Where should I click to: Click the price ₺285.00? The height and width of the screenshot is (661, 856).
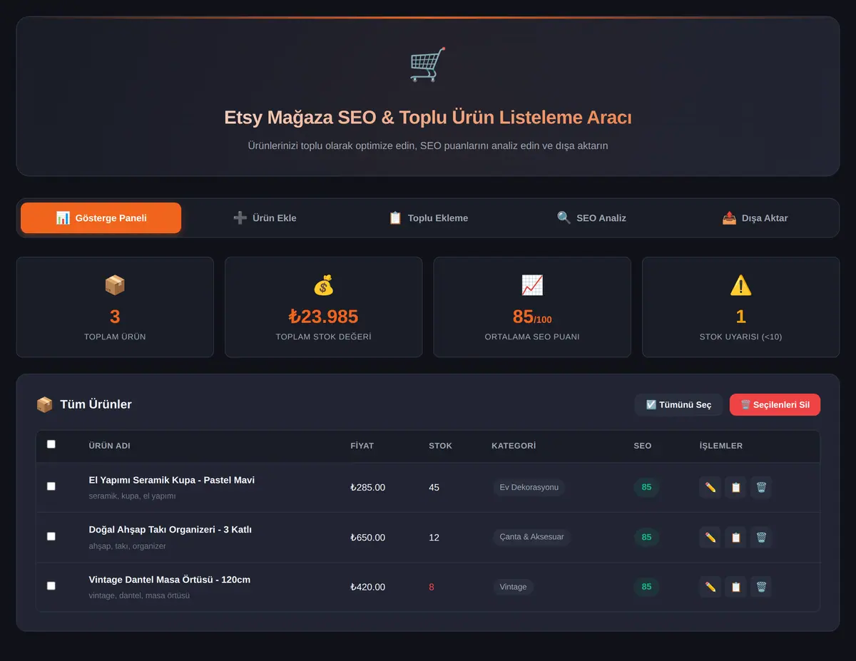[367, 488]
